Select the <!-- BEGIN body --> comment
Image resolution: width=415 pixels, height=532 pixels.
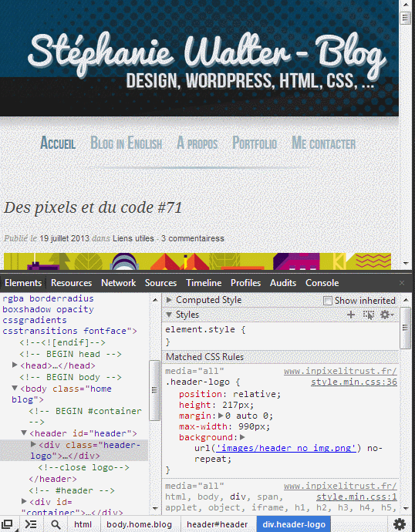click(70, 377)
